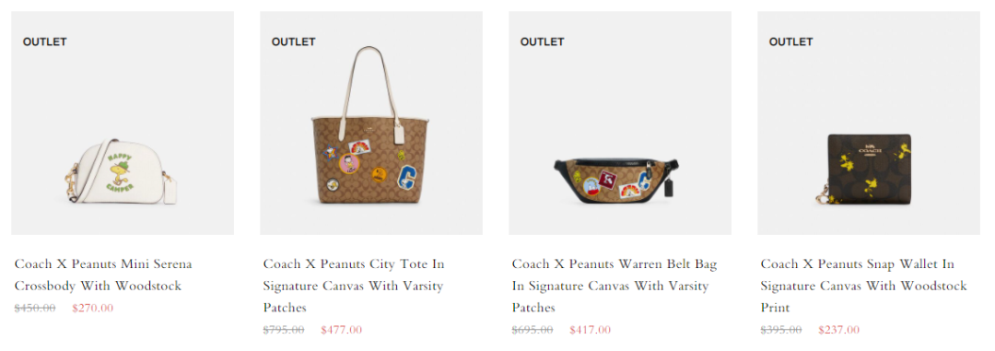Open the Warren Belt Bag product image
This screenshot has height=351, width=995.
click(x=620, y=123)
